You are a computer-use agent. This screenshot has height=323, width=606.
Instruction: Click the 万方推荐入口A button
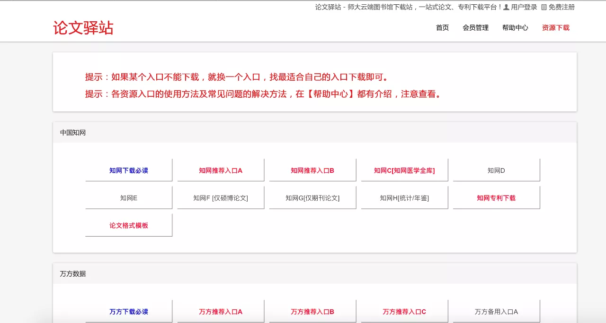[221, 311]
